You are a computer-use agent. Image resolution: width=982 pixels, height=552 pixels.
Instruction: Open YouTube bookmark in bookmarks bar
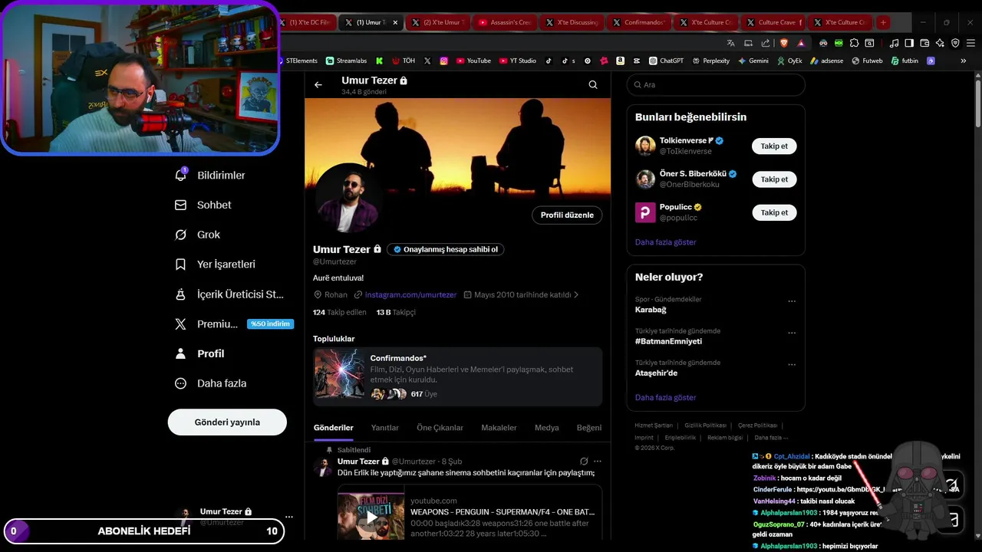pos(473,61)
